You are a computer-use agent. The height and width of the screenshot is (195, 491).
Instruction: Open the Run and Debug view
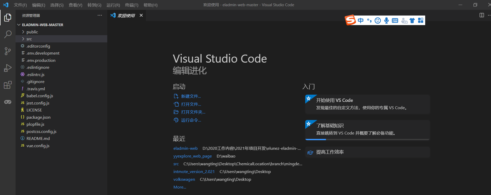point(8,68)
